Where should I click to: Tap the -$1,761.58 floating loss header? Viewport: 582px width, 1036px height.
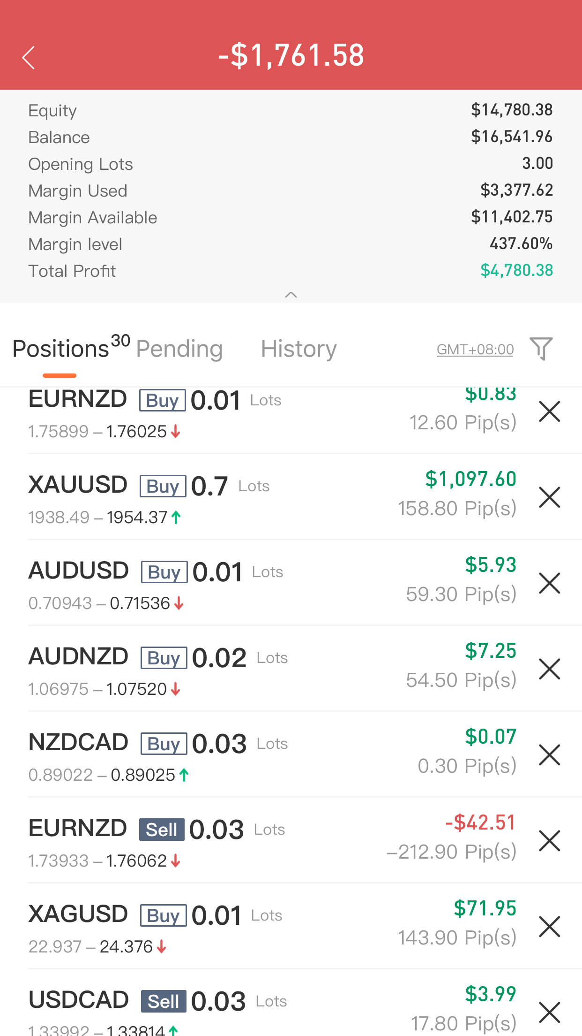click(291, 55)
